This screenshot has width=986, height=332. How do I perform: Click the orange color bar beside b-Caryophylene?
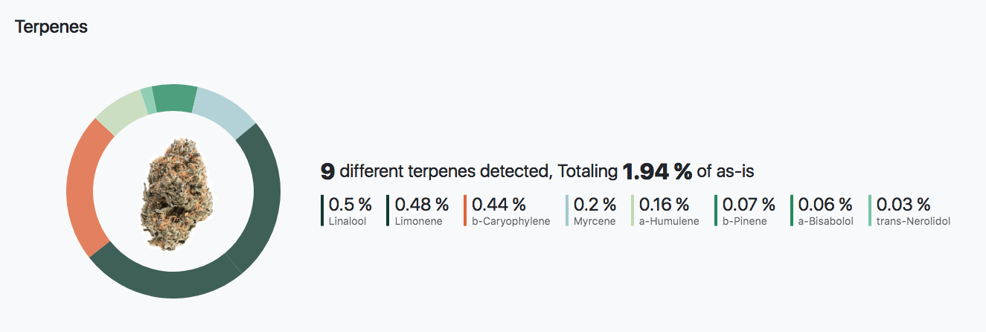(465, 211)
